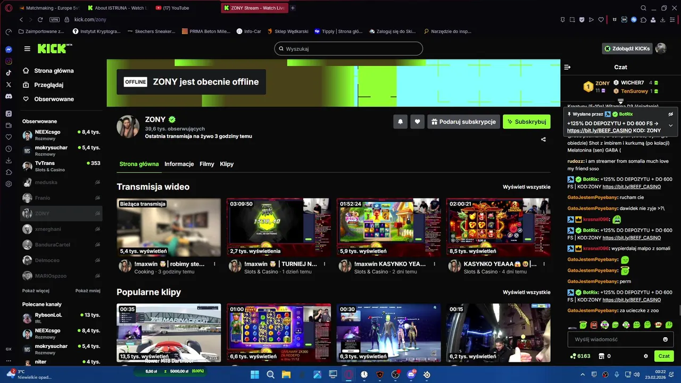Expand the chat leaderboard handle
Screen dimensions: 681x383
point(620,101)
